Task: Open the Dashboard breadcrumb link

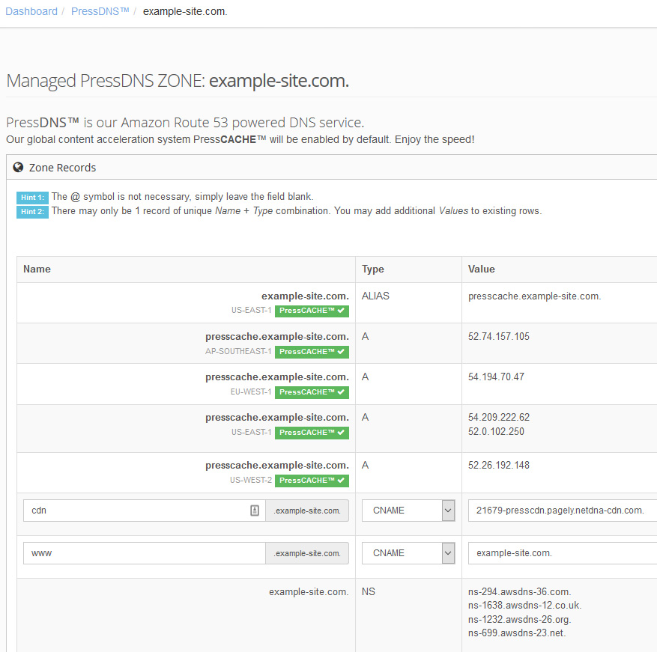Action: (x=31, y=11)
